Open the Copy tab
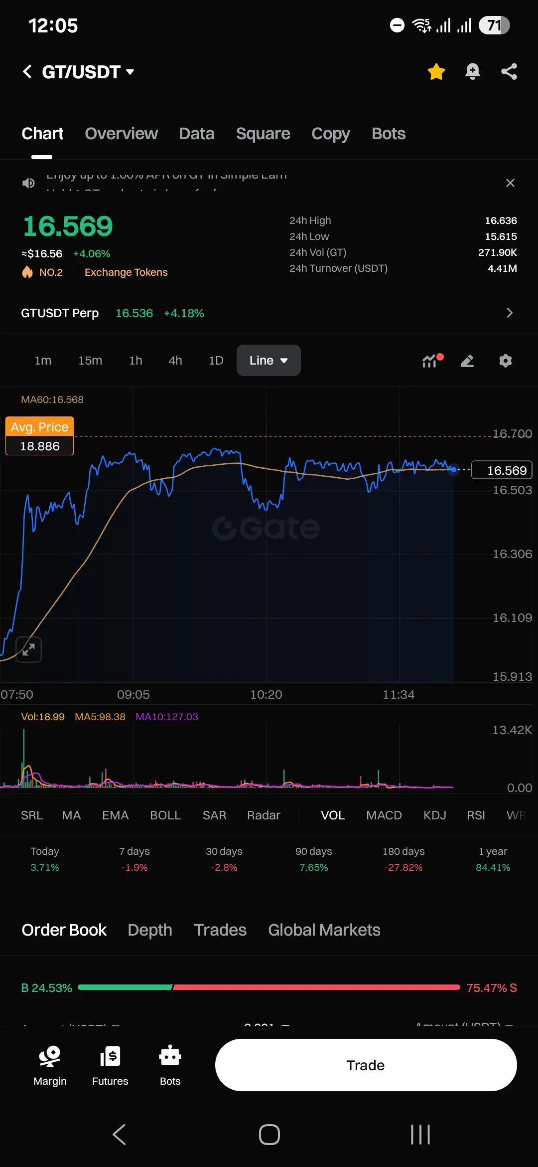This screenshot has height=1167, width=538. [331, 134]
